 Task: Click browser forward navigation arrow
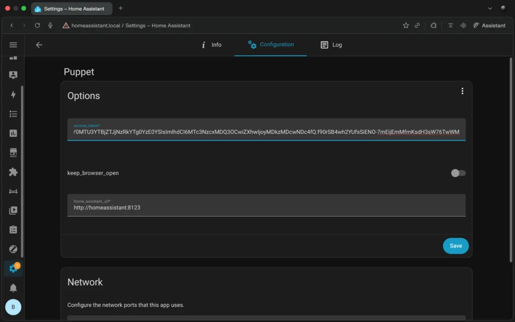point(24,25)
